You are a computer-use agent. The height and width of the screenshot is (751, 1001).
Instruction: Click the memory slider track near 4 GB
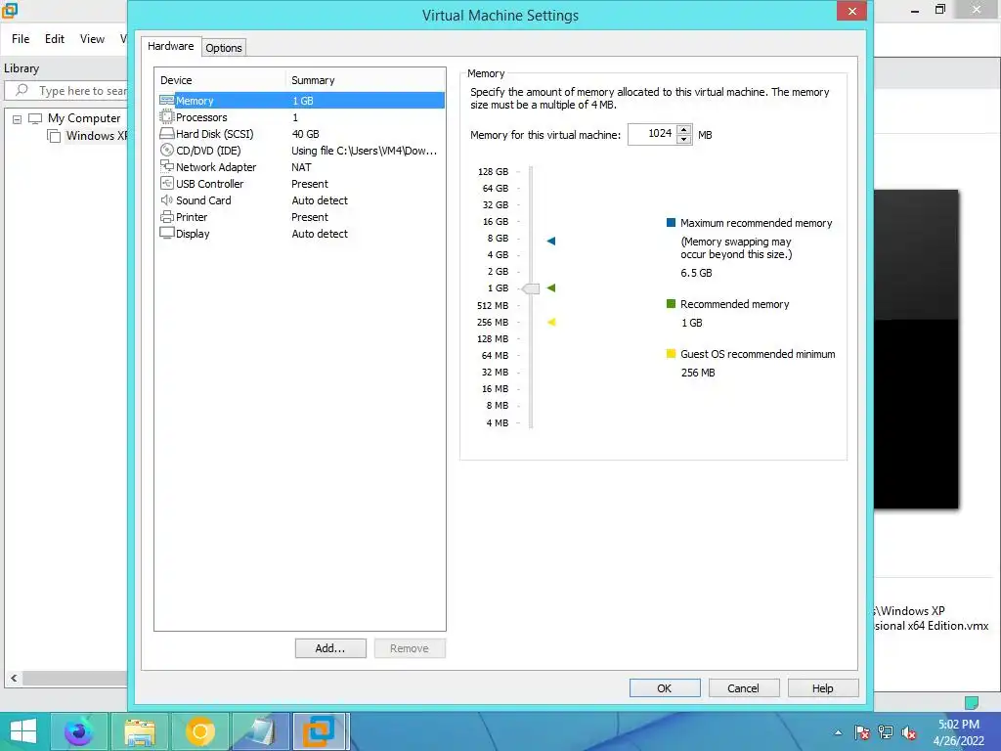tap(531, 255)
